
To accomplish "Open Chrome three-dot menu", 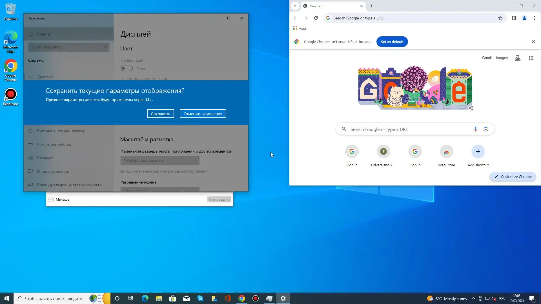I will pos(535,18).
